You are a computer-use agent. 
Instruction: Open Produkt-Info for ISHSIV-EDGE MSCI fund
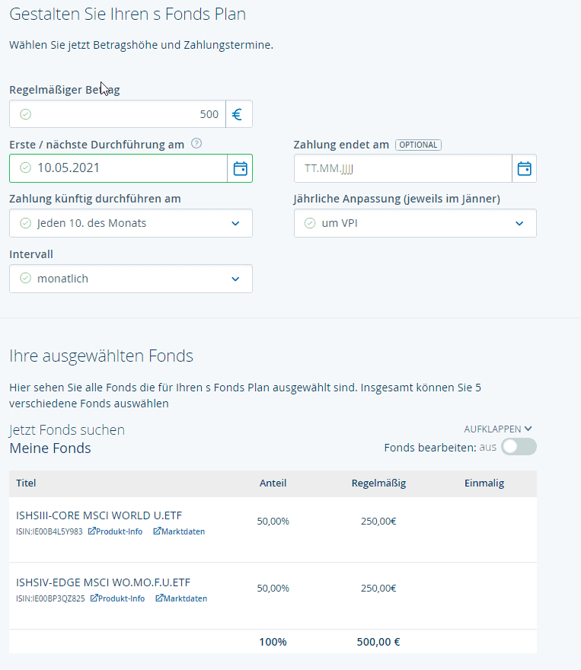[x=117, y=598]
